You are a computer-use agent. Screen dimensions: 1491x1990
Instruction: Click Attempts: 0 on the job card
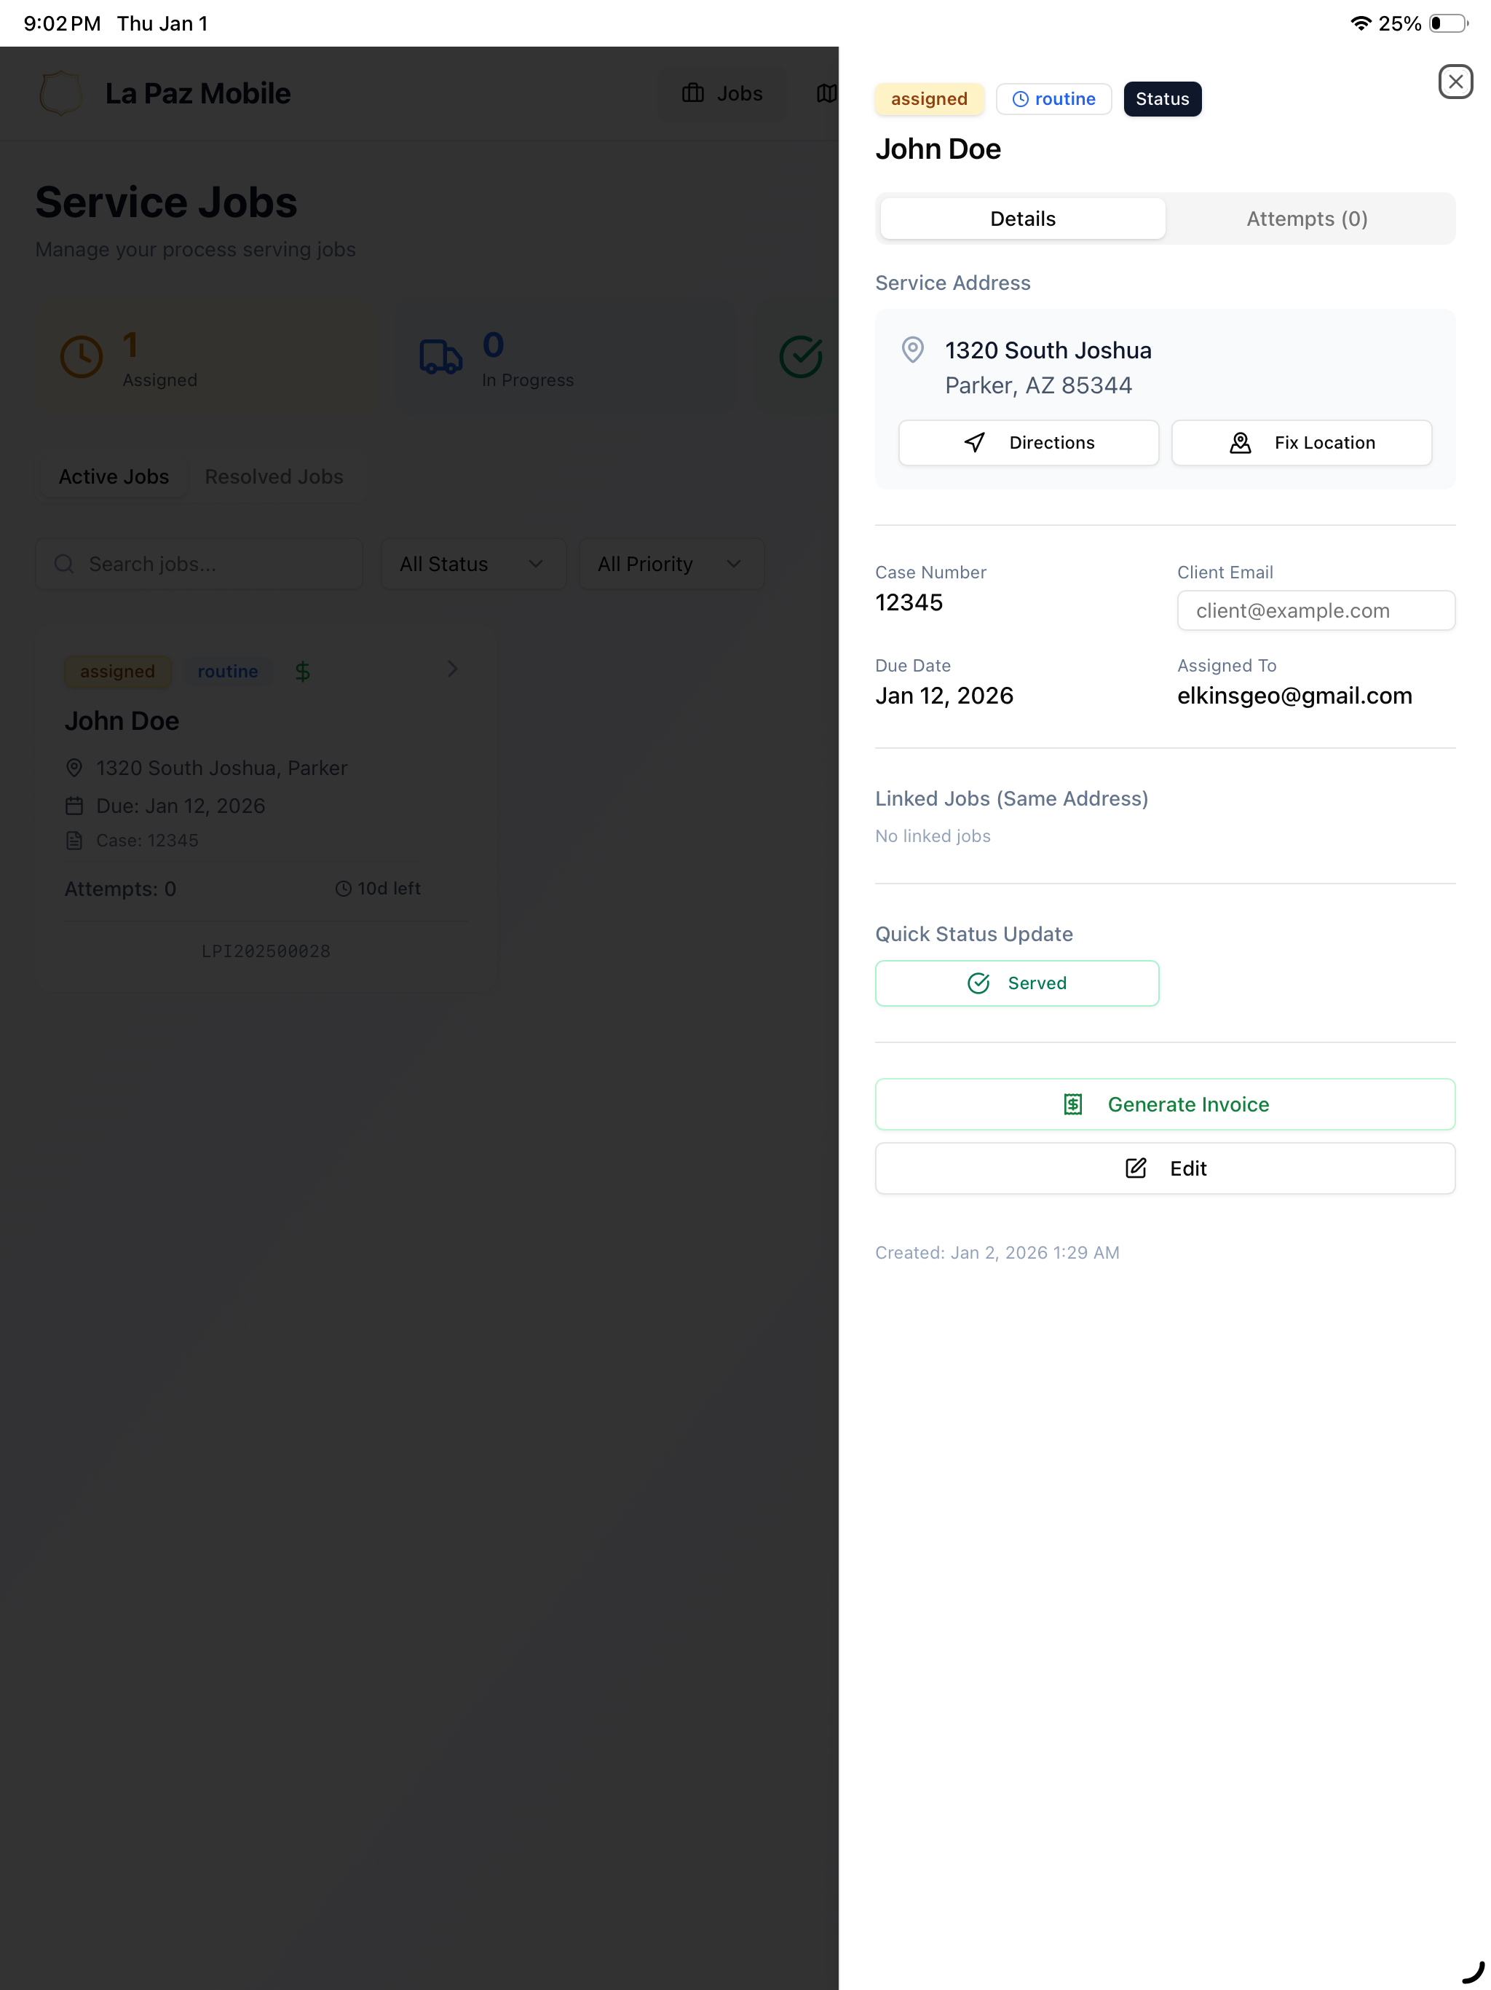[119, 889]
